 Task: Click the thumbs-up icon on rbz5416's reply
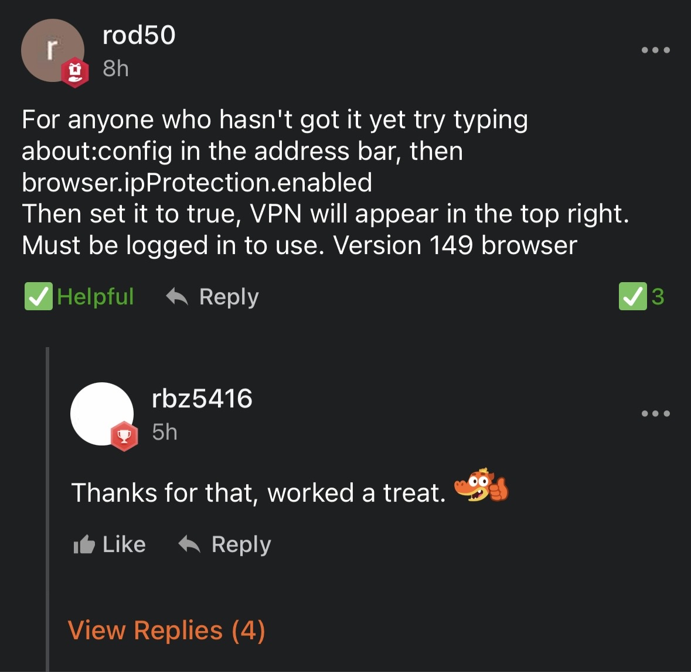[x=84, y=544]
